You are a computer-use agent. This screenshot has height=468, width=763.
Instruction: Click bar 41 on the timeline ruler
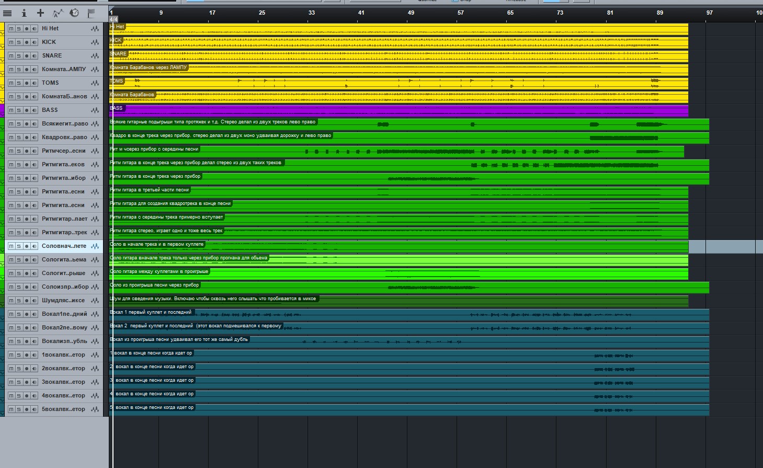(x=361, y=13)
